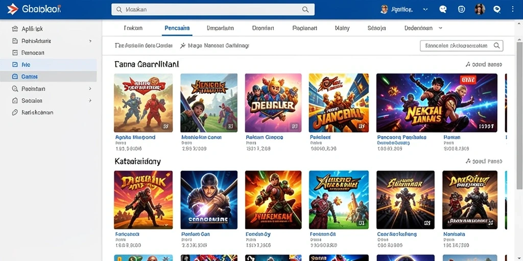Open the Agnite Iihepond game thumbnail
Screen dimensions: 523x261
[143, 103]
